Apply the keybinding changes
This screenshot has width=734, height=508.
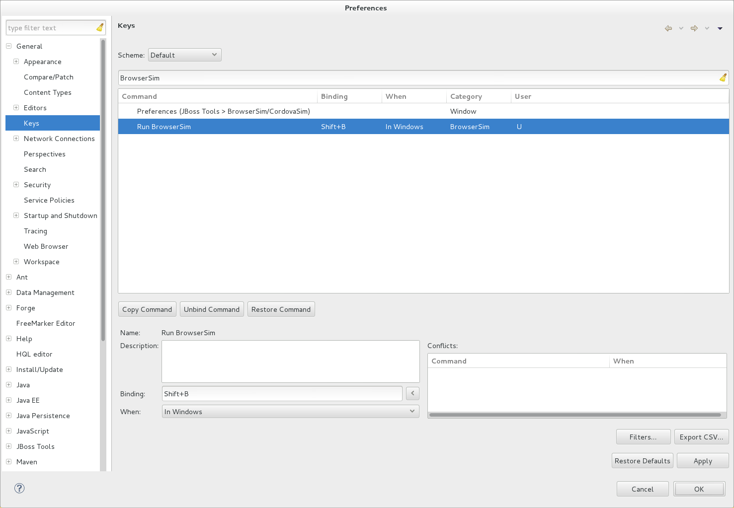[x=702, y=460]
